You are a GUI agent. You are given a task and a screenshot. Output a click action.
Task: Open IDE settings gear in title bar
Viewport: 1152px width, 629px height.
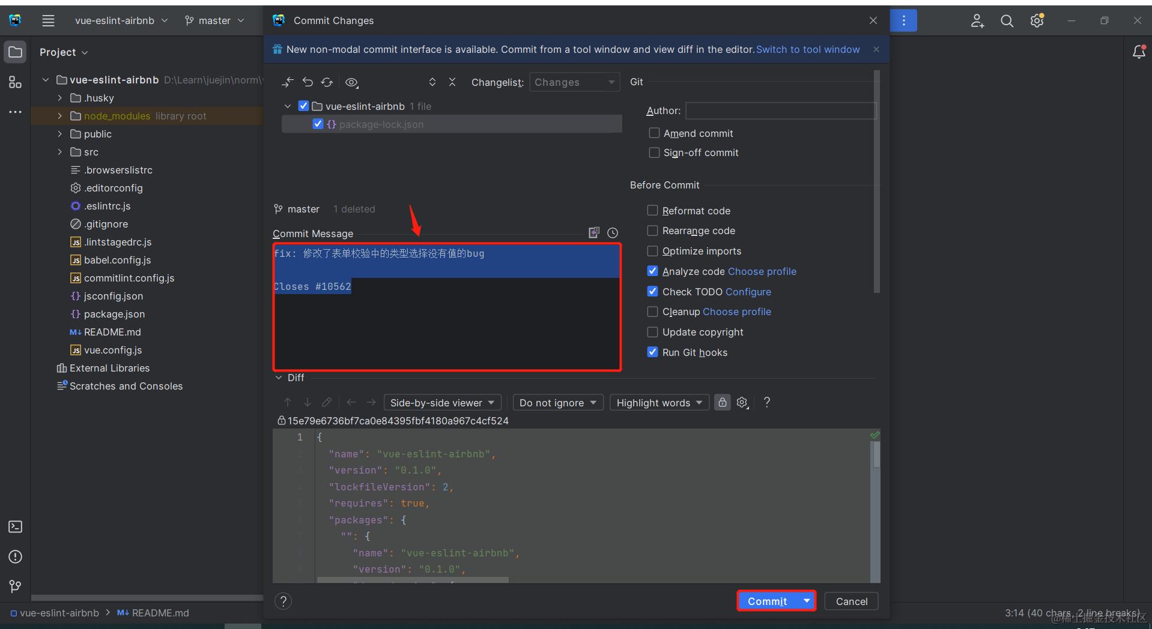(x=1037, y=21)
